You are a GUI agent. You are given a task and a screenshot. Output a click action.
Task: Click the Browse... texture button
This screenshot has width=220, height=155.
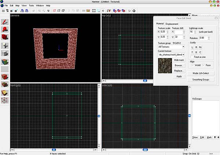(179, 65)
